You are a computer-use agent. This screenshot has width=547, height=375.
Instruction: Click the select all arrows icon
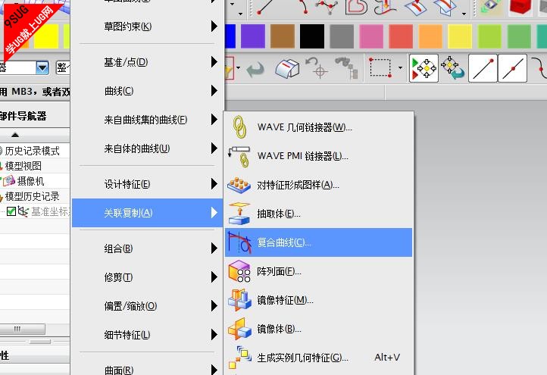pyautogui.click(x=424, y=68)
